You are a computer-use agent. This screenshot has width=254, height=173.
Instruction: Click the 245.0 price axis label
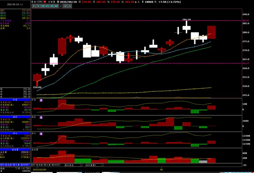tap(246, 95)
